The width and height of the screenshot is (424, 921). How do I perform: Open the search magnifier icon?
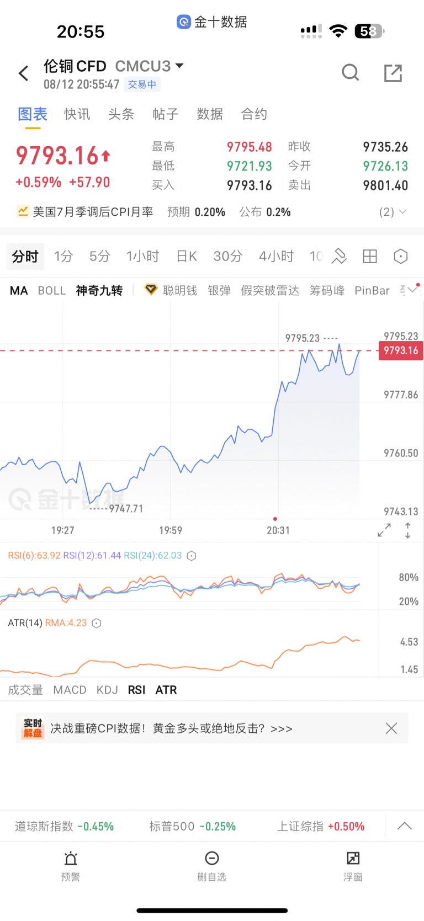(x=351, y=72)
